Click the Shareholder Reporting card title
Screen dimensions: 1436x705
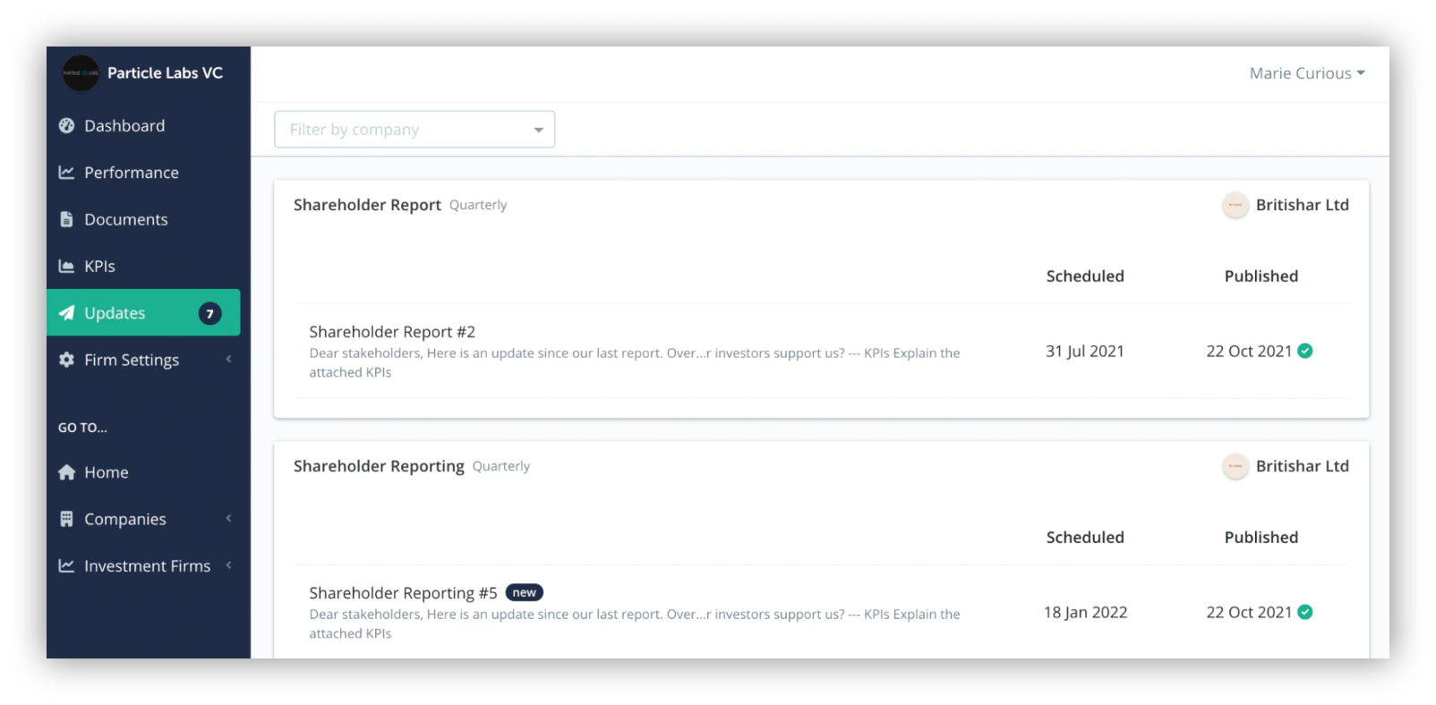pos(379,466)
